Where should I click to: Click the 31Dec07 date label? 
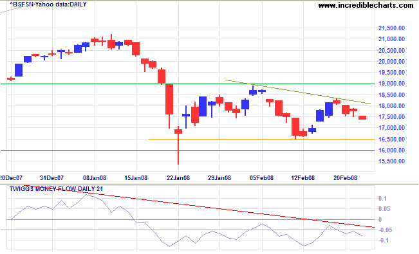(x=52, y=178)
